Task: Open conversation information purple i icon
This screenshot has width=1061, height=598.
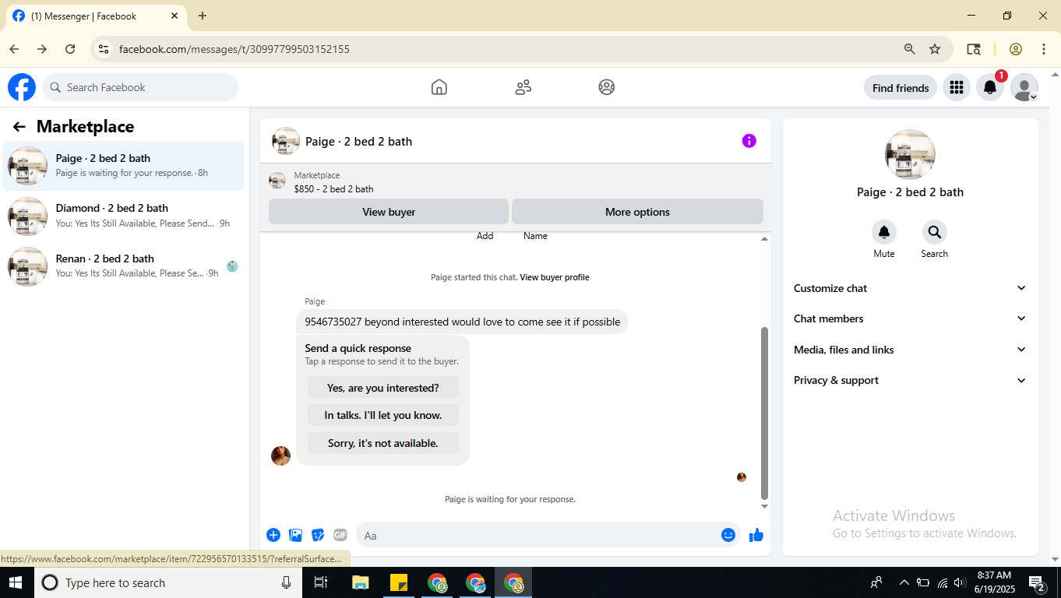Action: pos(749,141)
